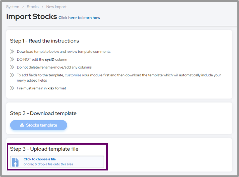The height and width of the screenshot is (177, 239).
Task: Select the New Import breadcrumb item
Action: pos(56,7)
